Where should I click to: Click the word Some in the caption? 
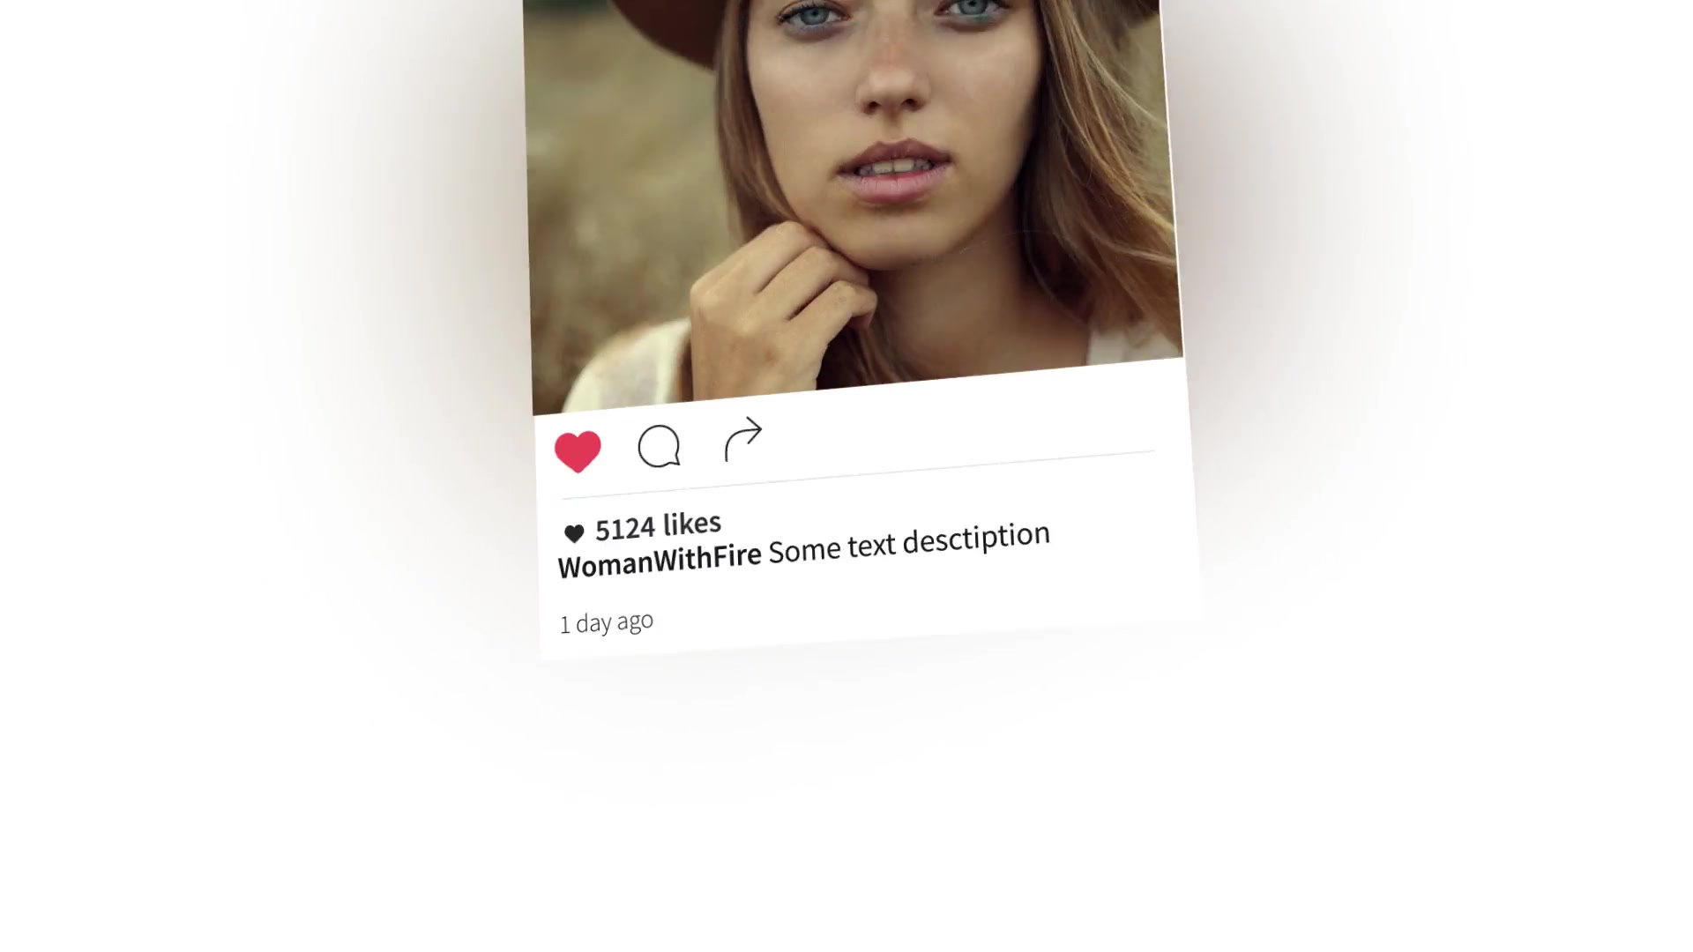pyautogui.click(x=804, y=551)
